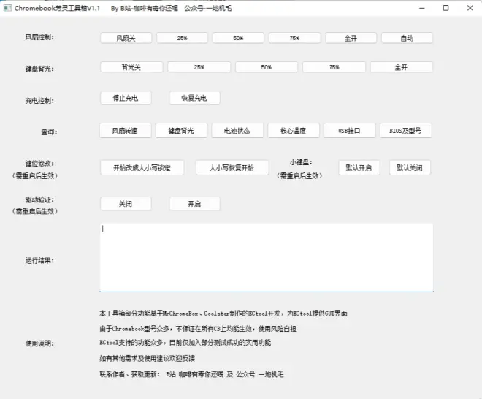Select 自动 fan mode
Viewport: 482px width, 399px height.
(407, 38)
